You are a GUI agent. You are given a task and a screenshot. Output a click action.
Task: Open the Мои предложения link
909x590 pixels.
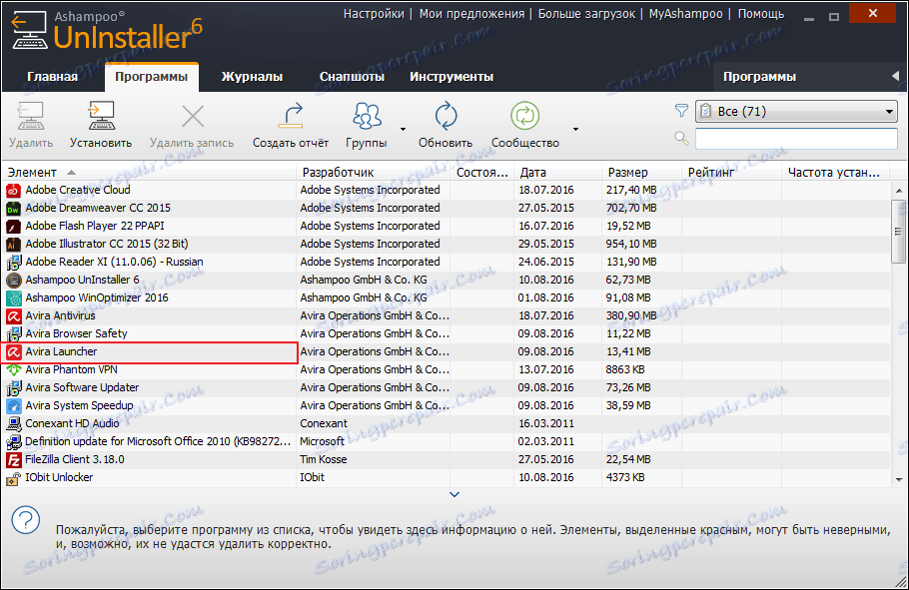coord(471,13)
